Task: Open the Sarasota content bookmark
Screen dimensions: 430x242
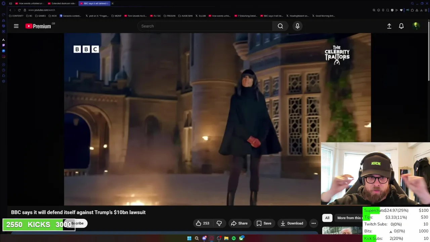Action: [71, 16]
